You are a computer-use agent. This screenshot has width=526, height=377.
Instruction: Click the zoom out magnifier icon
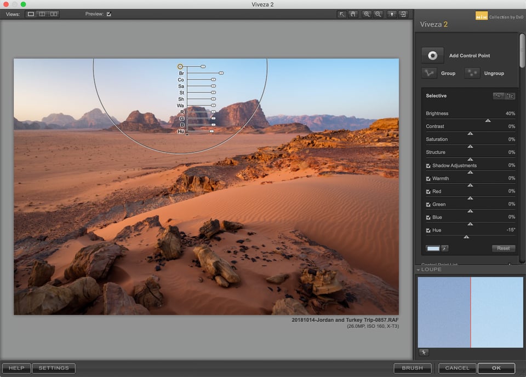[378, 14]
